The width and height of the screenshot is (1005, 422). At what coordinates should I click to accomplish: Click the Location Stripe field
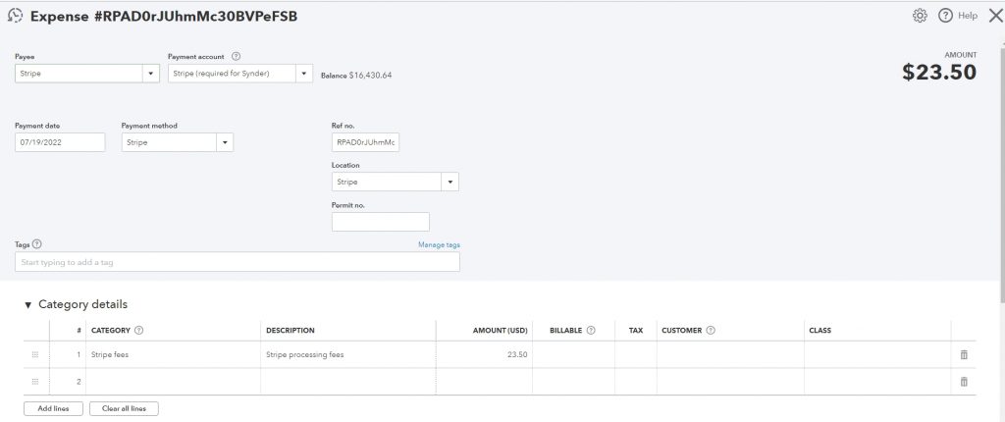(387, 183)
